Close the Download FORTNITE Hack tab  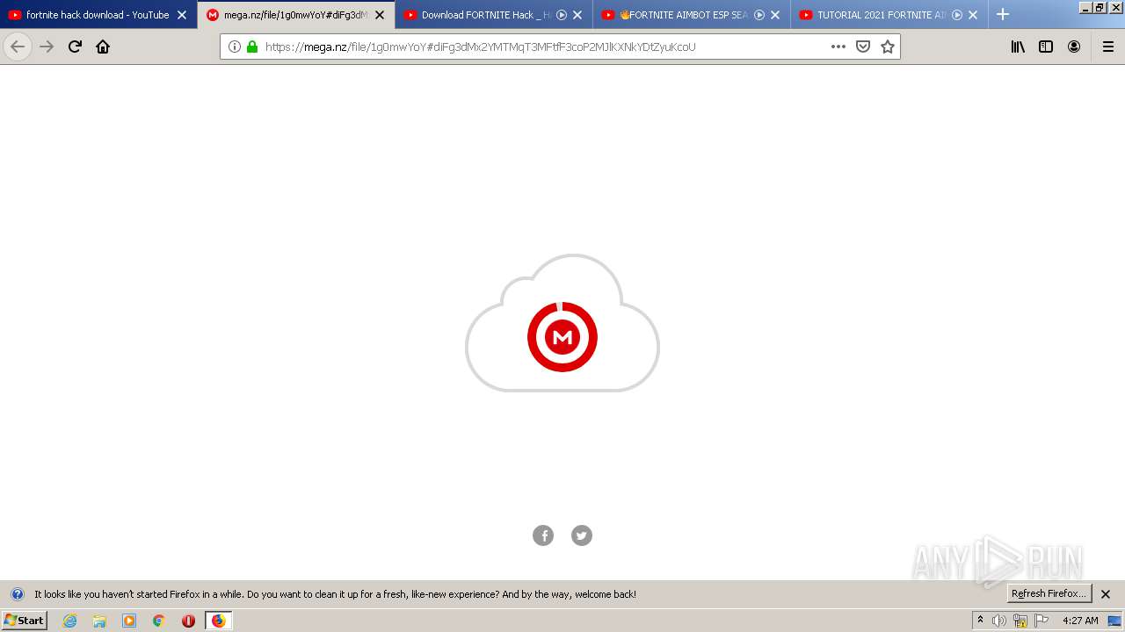(x=577, y=15)
